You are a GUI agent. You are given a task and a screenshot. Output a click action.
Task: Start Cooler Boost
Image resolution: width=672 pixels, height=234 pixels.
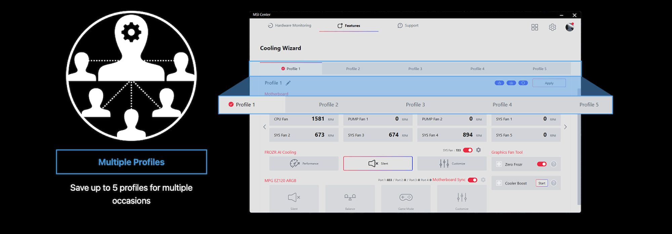click(542, 183)
